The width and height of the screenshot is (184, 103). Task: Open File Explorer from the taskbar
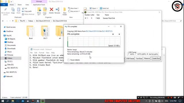pos(13,101)
